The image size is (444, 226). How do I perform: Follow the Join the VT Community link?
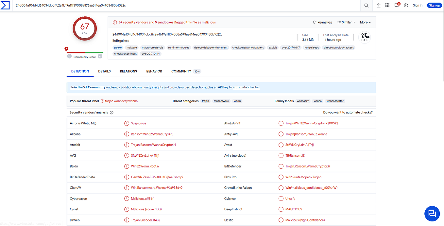[x=88, y=87]
